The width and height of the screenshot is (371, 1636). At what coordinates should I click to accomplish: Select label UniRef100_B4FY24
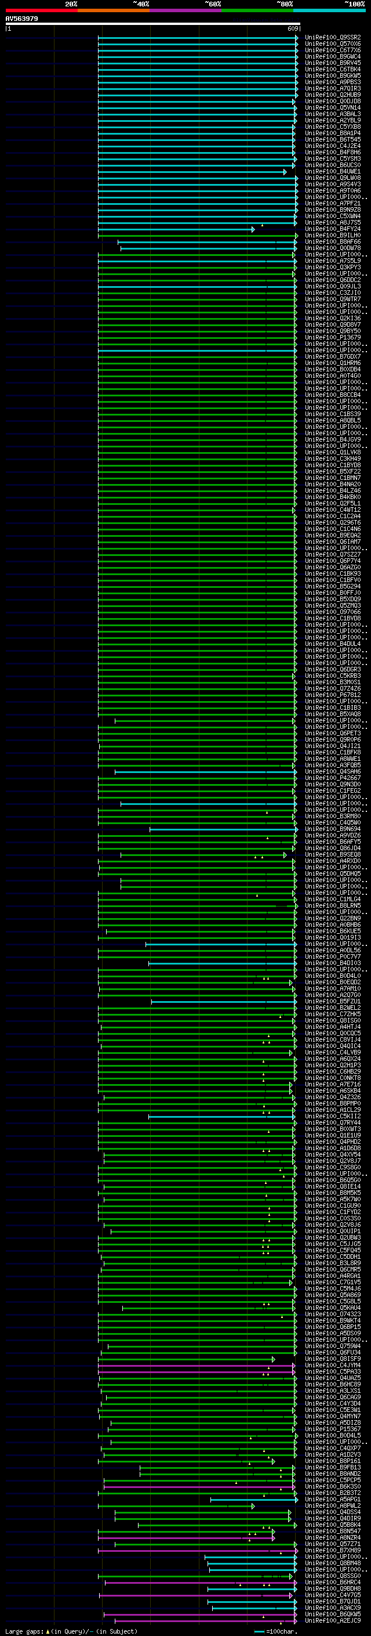click(x=333, y=229)
